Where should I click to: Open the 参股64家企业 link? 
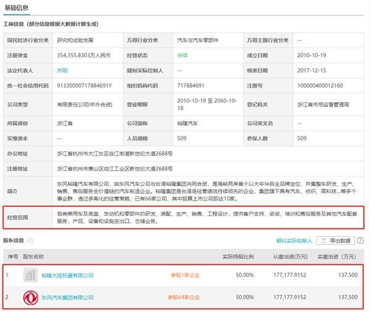pyautogui.click(x=184, y=297)
